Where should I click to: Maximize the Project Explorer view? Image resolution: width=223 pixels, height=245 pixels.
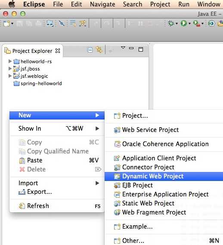coord(141,49)
